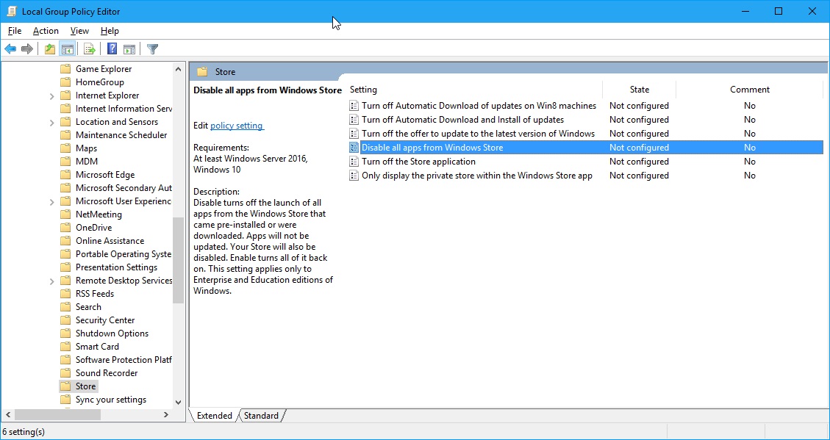
Task: Click the Back arrow toolbar icon
Action: tap(10, 49)
